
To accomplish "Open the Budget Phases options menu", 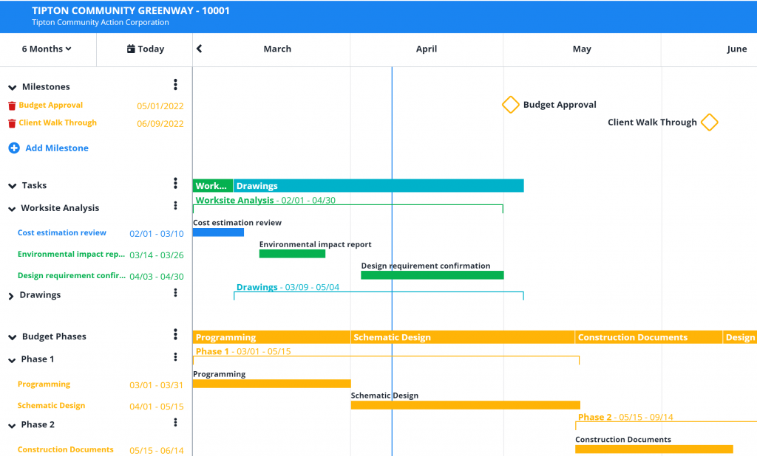I will click(175, 334).
